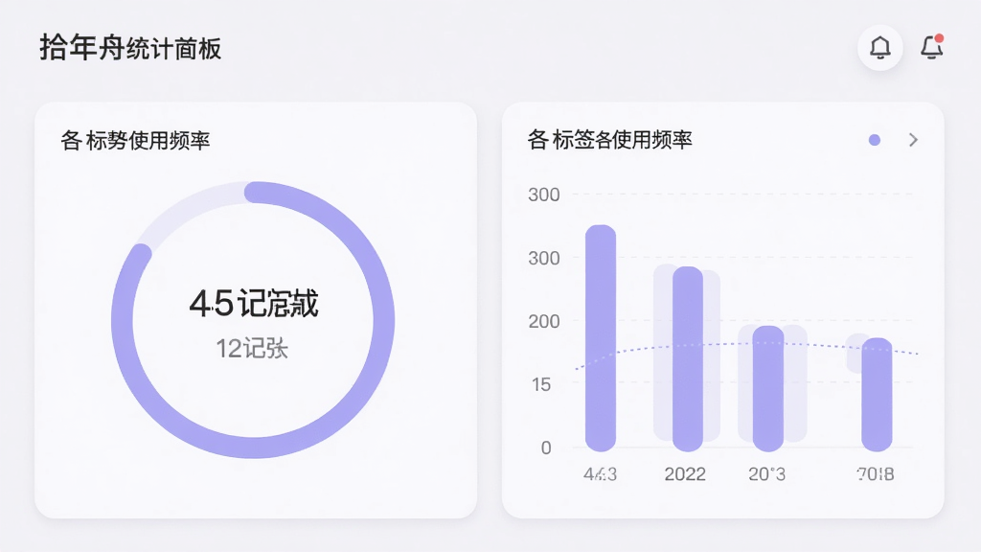The image size is (981, 552).
Task: Open notifications bell with red dot
Action: click(x=931, y=47)
